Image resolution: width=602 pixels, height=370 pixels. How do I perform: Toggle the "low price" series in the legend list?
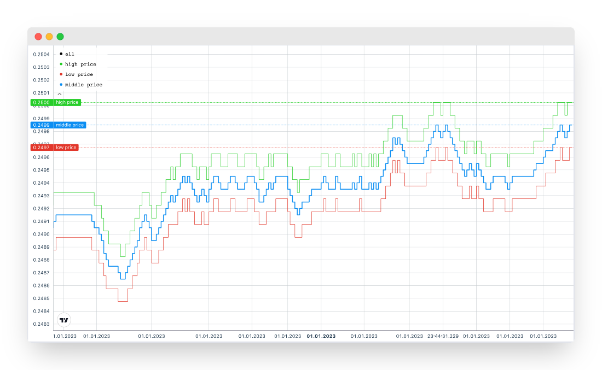[79, 74]
